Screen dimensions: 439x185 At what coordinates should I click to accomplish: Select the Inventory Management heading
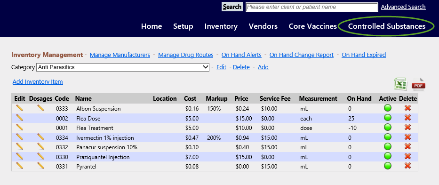coord(47,55)
